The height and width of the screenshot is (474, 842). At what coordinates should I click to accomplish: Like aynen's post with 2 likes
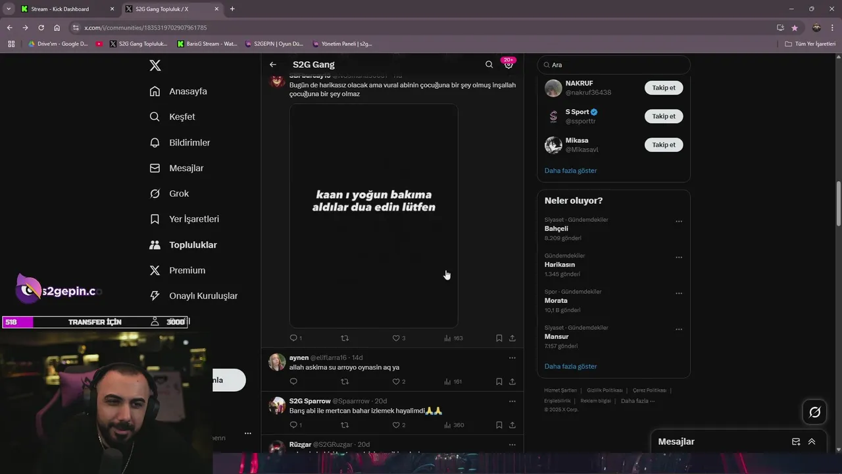pyautogui.click(x=396, y=381)
